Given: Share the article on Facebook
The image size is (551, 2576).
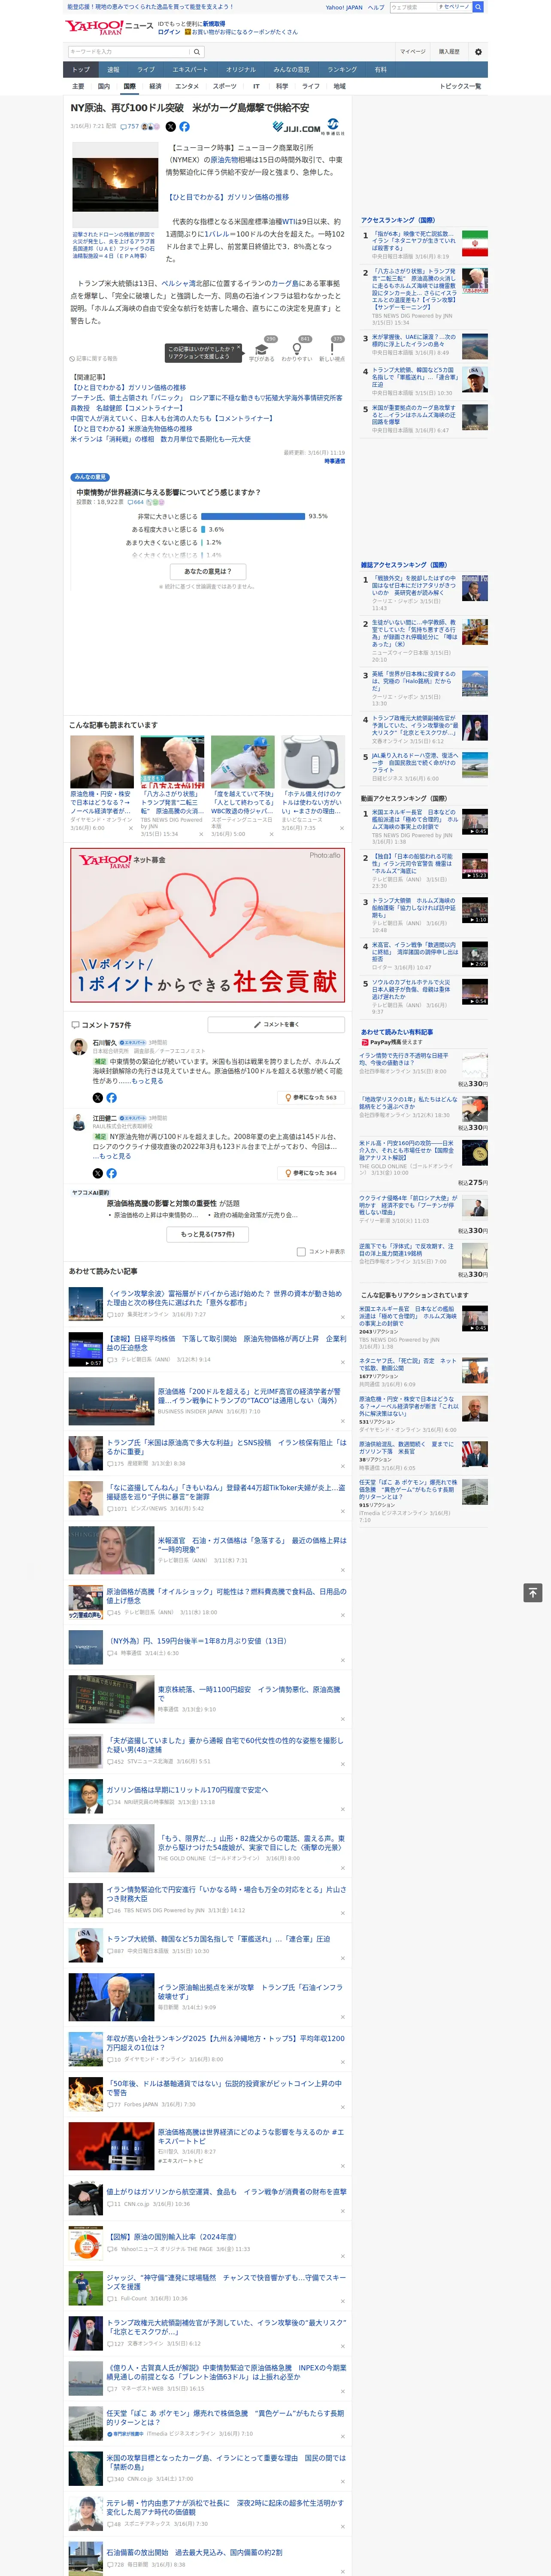Looking at the screenshot, I should click(184, 127).
